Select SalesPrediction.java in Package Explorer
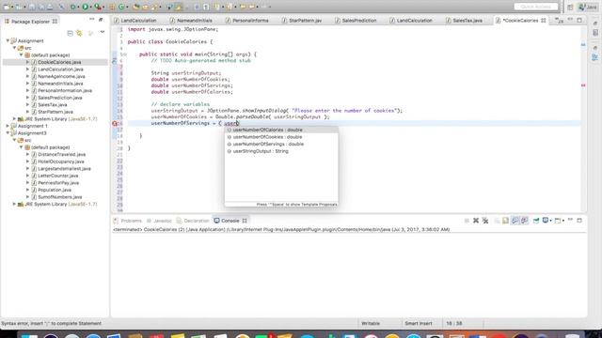The width and height of the screenshot is (602, 338). coord(60,98)
